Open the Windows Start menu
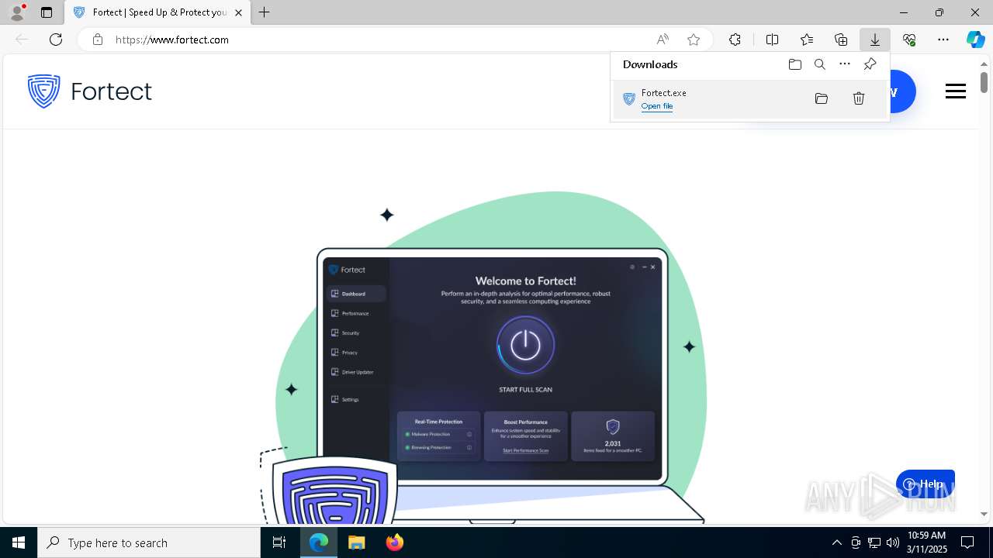The height and width of the screenshot is (558, 993). [19, 542]
